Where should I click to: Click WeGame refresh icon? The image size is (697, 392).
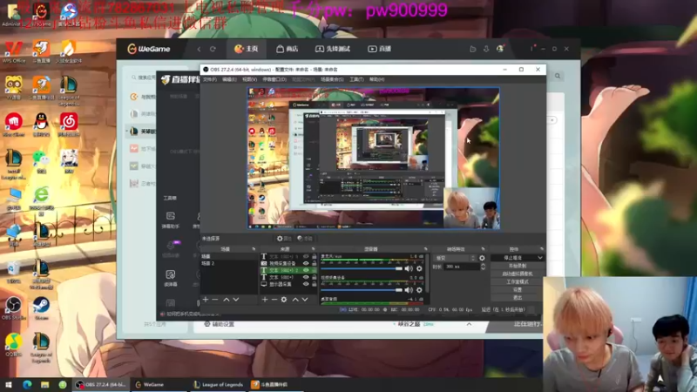[x=213, y=49]
